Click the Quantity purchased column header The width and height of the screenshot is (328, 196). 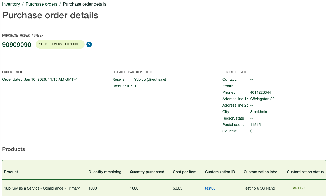click(147, 172)
